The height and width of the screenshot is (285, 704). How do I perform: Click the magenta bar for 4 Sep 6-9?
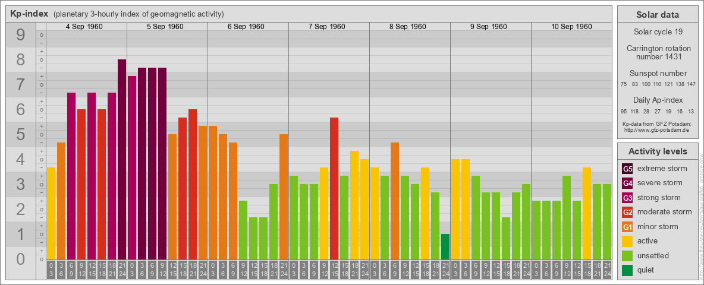pos(71,176)
